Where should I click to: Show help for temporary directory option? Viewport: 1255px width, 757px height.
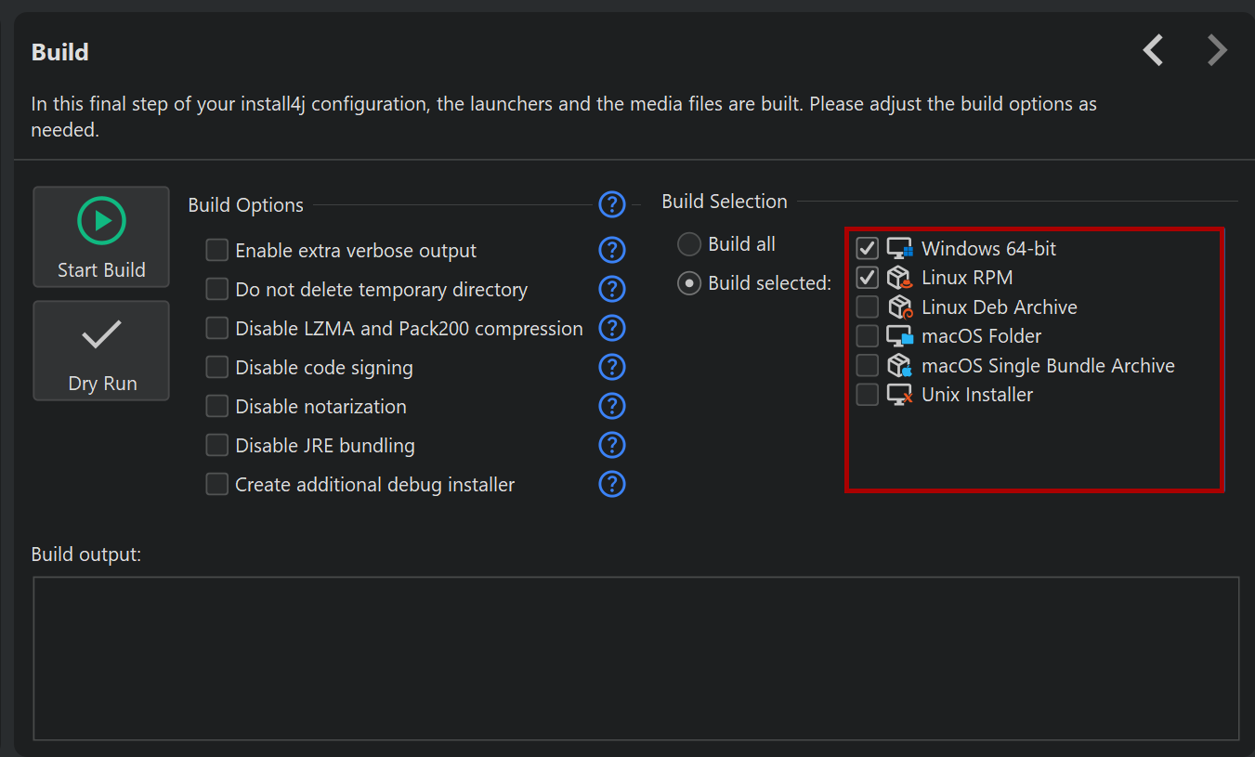[x=612, y=289]
